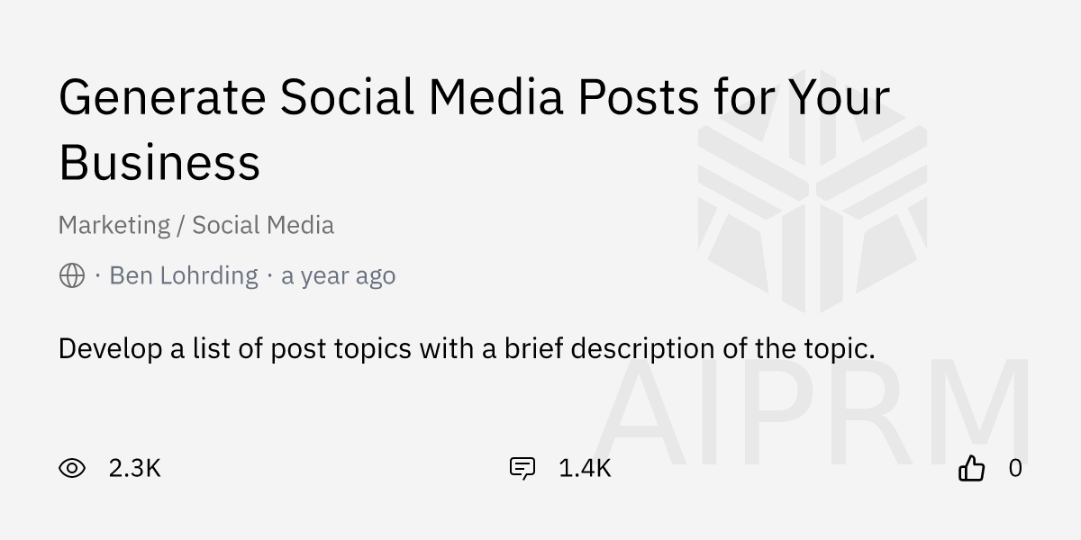Click "Posts for Your" in the title

click(x=733, y=97)
